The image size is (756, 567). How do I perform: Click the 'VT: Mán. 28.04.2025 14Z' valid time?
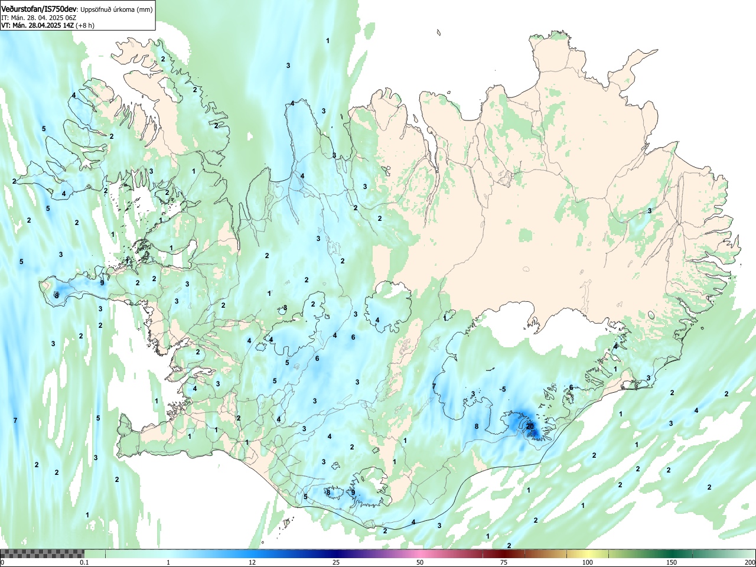37,25
